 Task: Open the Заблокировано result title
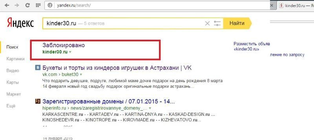[64, 45]
